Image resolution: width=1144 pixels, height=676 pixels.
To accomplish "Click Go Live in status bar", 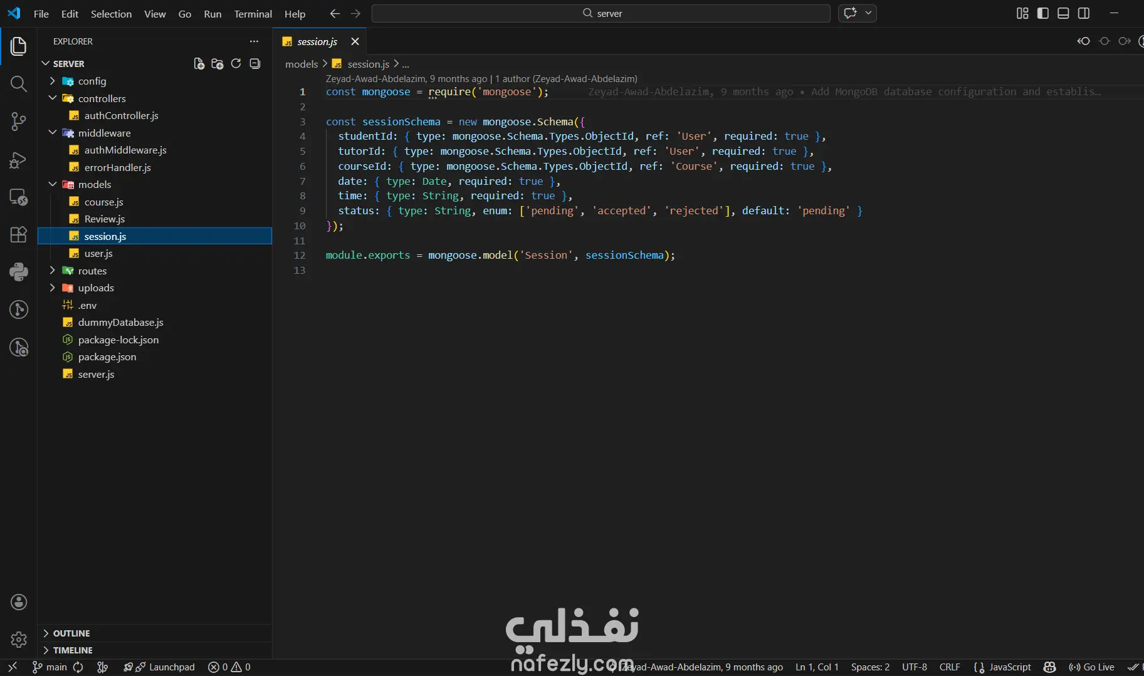I will click(1091, 667).
